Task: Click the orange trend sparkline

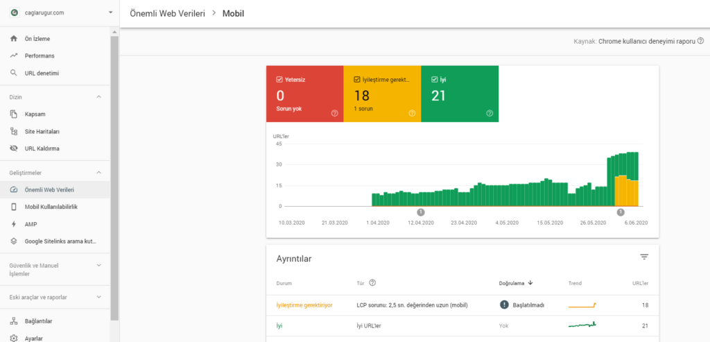Action: pyautogui.click(x=582, y=306)
